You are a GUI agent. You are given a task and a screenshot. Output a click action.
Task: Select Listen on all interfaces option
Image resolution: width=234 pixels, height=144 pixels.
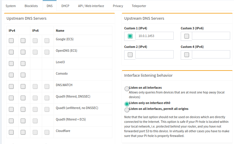click(127, 88)
